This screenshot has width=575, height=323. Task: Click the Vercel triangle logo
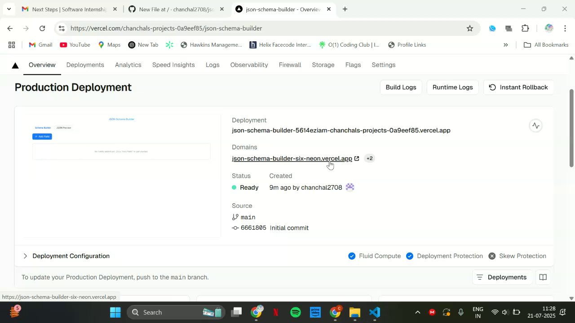[x=15, y=65]
